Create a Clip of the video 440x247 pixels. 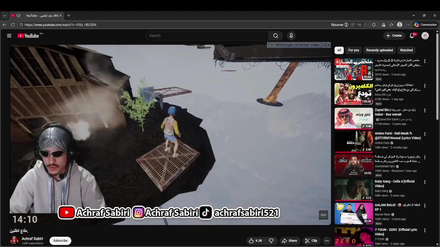(311, 241)
